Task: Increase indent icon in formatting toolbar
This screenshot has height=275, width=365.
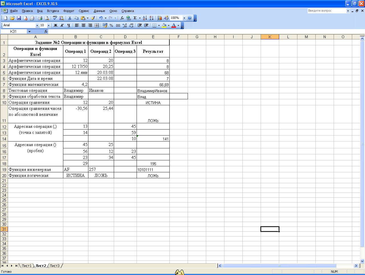Action: tap(146, 25)
